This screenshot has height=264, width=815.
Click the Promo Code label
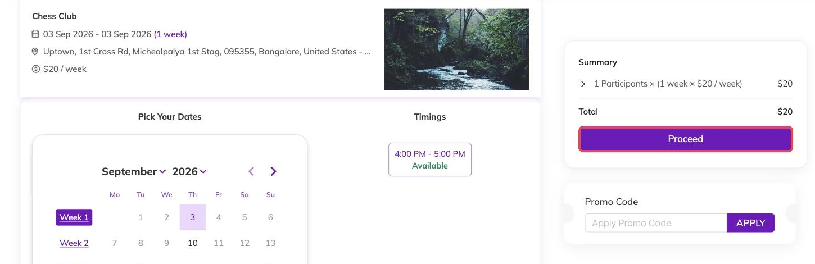612,202
